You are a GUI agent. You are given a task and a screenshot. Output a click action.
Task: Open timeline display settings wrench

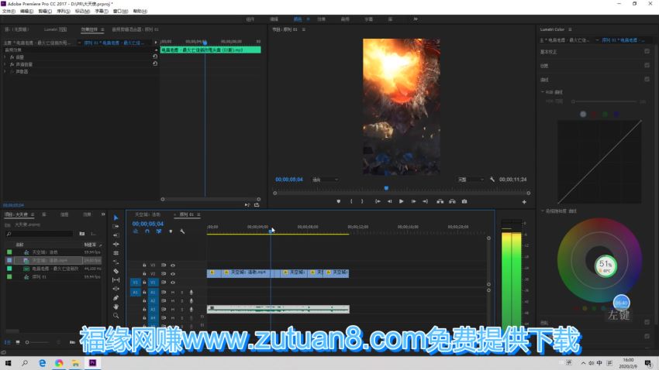[x=182, y=231]
